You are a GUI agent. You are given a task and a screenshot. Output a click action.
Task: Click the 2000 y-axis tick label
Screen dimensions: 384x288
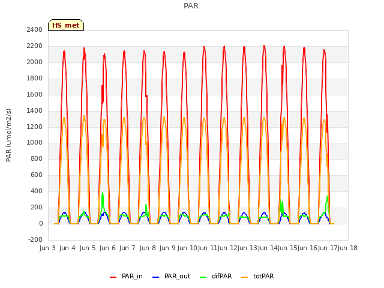[35, 62]
